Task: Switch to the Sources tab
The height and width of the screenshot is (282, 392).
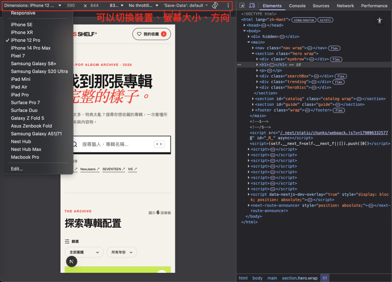Action: (321, 6)
